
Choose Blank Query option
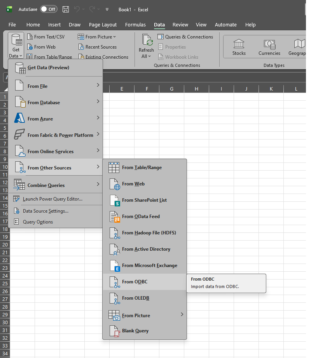(145, 331)
